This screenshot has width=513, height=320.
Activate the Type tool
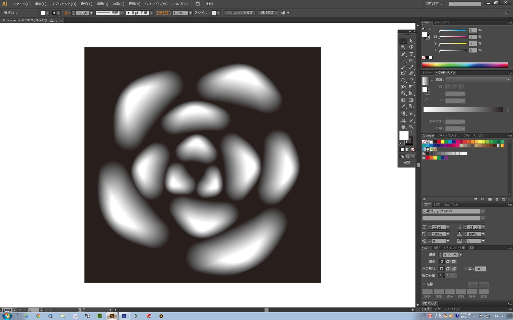[x=411, y=54]
